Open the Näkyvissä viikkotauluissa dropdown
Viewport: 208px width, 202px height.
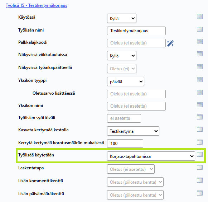click(122, 56)
